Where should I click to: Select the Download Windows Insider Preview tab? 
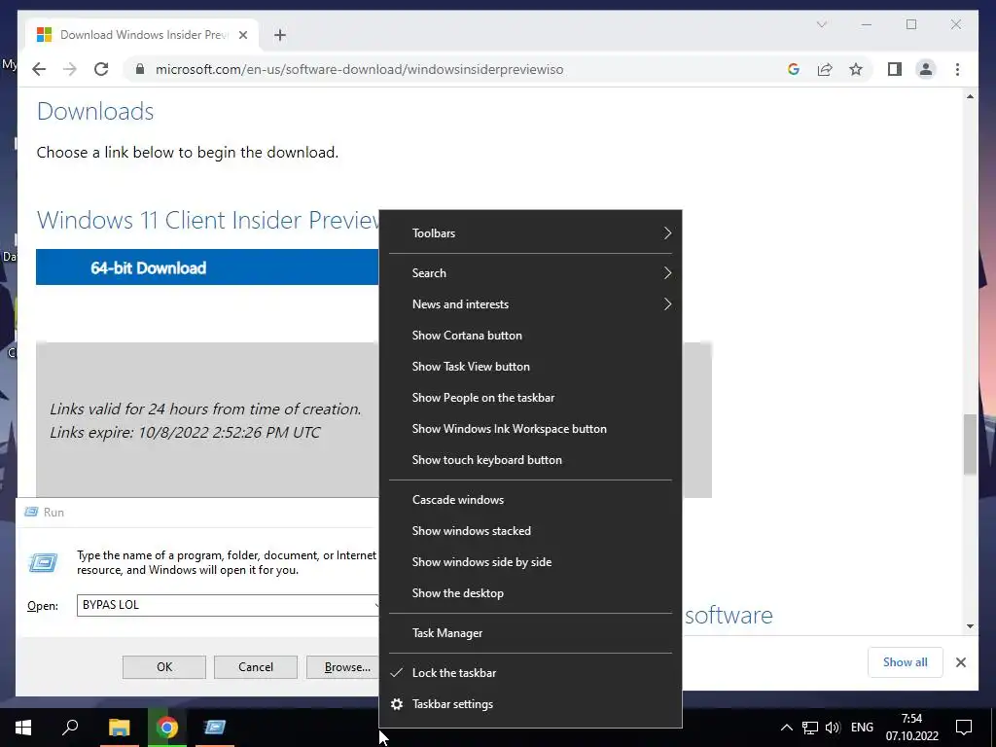[142, 35]
